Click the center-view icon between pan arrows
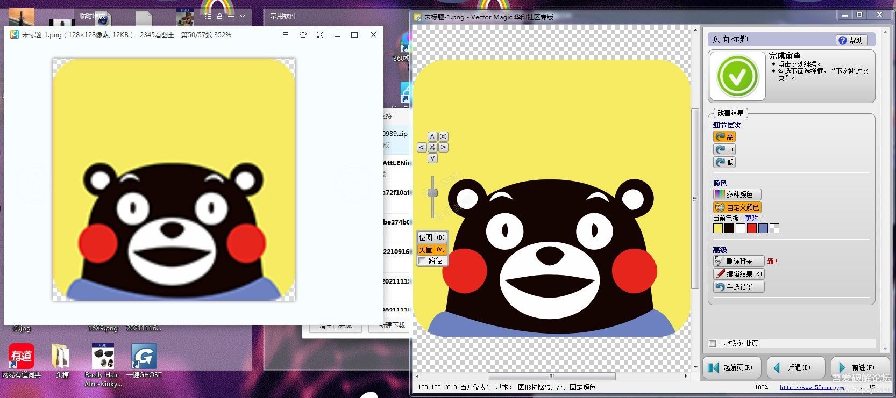896x398 pixels. 432,147
